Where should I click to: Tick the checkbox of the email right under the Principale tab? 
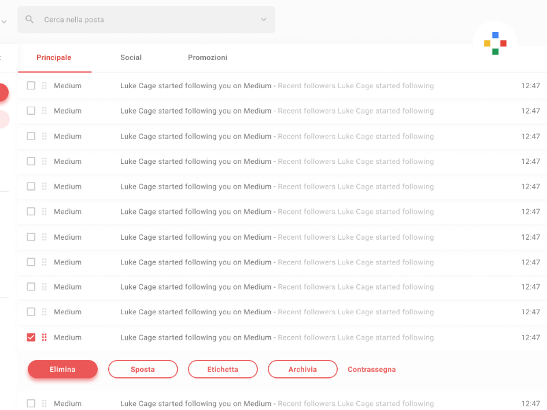(31, 85)
